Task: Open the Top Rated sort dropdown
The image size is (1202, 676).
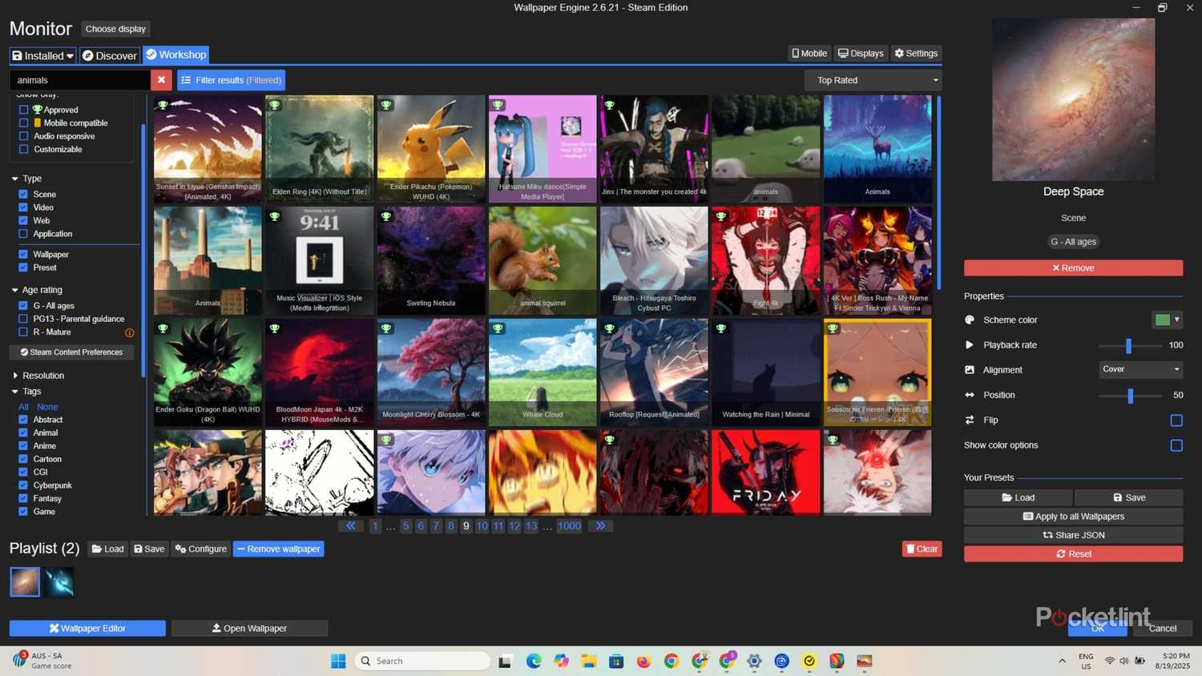Action: tap(873, 80)
